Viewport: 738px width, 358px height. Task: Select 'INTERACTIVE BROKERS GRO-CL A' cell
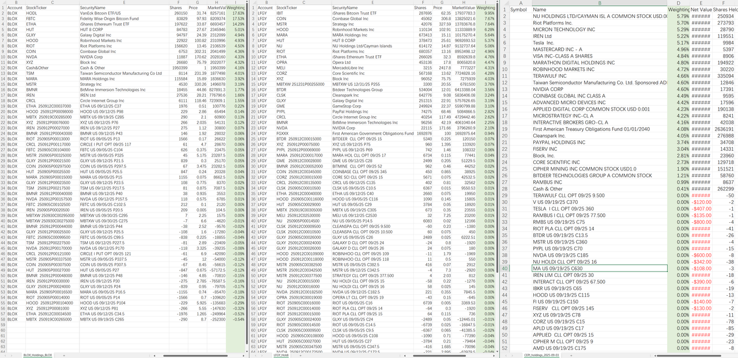click(600, 123)
